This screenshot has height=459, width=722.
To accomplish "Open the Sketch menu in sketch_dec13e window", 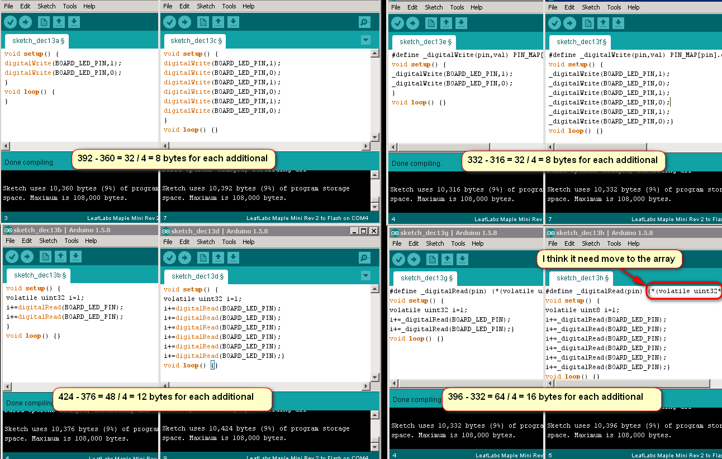I will tap(434, 7).
